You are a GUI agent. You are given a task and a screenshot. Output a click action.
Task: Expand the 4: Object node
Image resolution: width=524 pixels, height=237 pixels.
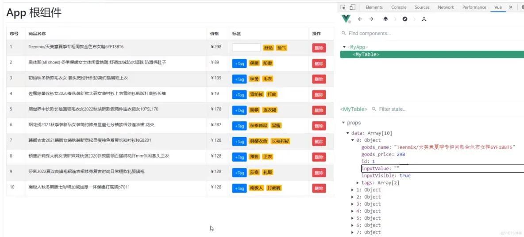pos(353,211)
